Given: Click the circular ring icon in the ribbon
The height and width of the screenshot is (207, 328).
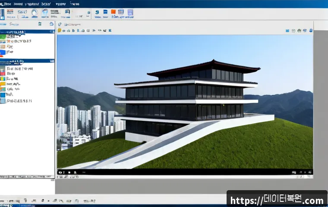Looking at the screenshot, I should click(35, 13).
